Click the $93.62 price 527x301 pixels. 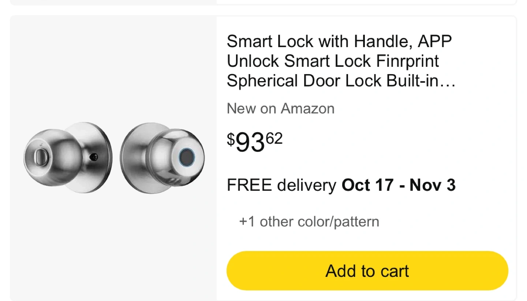(255, 142)
